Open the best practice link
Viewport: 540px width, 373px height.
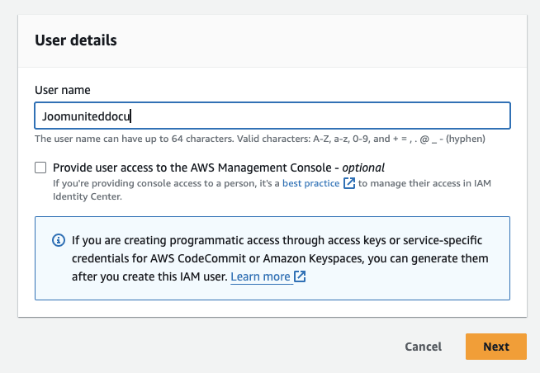310,183
